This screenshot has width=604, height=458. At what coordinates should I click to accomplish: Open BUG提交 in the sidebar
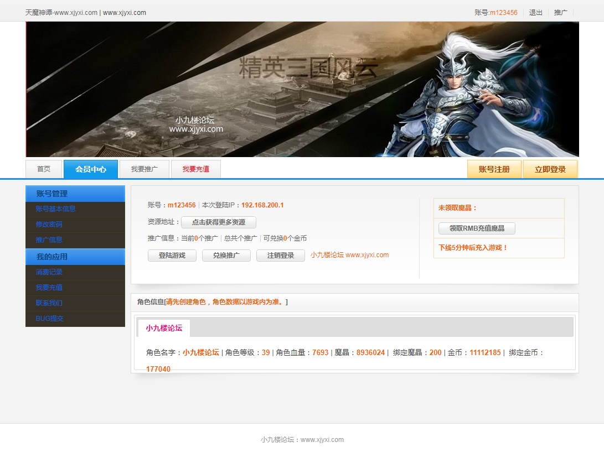coord(50,319)
